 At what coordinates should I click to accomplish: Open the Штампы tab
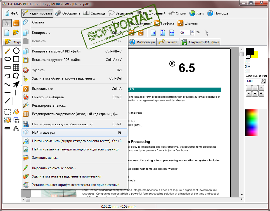pyautogui.click(x=188, y=23)
